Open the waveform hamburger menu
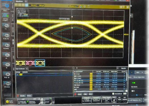Viewport: 149px width, 106px height. coord(128,7)
